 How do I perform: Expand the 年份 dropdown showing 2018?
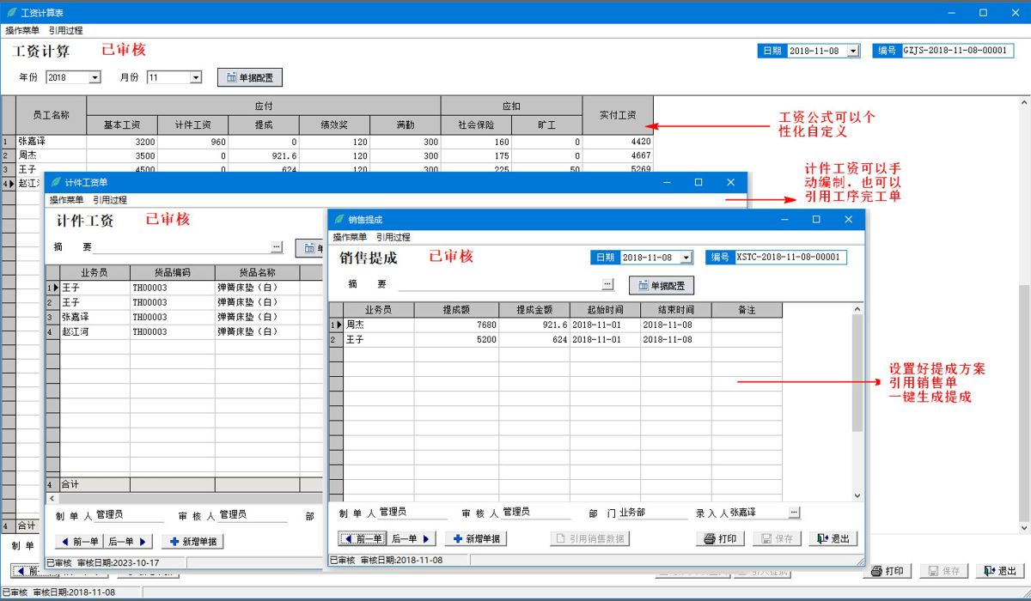95,77
